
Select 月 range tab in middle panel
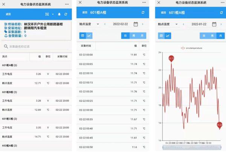point(142,36)
